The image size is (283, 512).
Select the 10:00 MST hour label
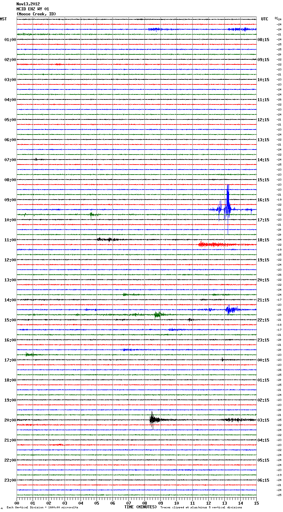pos(10,220)
